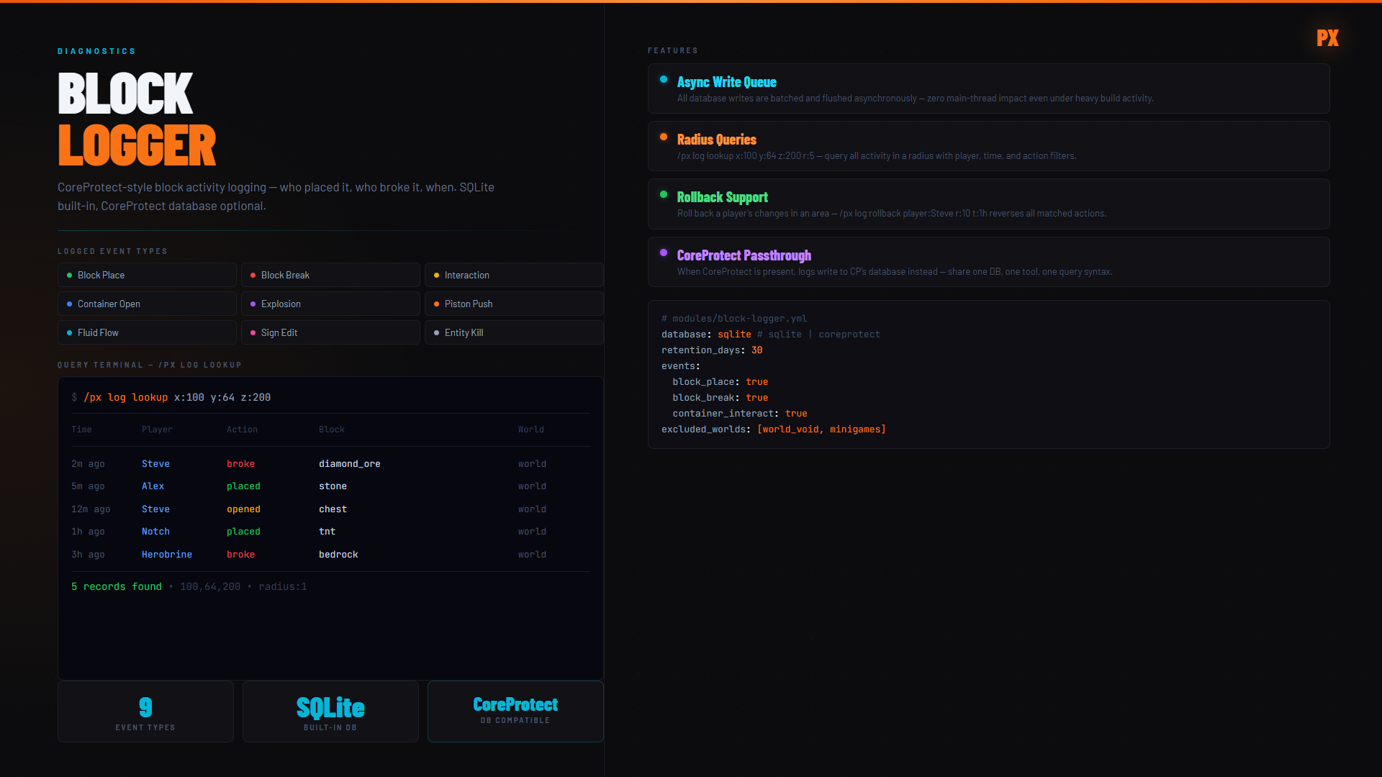Click the 100,64,200 coordinates text
This screenshot has height=777, width=1382.
(x=210, y=587)
